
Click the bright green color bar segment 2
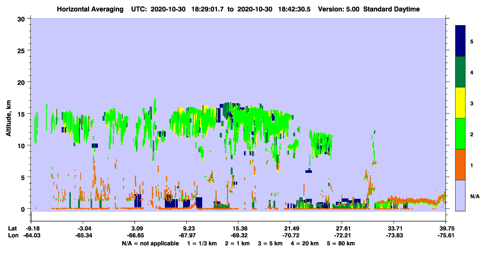click(460, 134)
